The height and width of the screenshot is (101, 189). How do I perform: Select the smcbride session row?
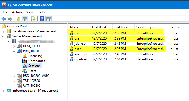[x=124, y=54]
